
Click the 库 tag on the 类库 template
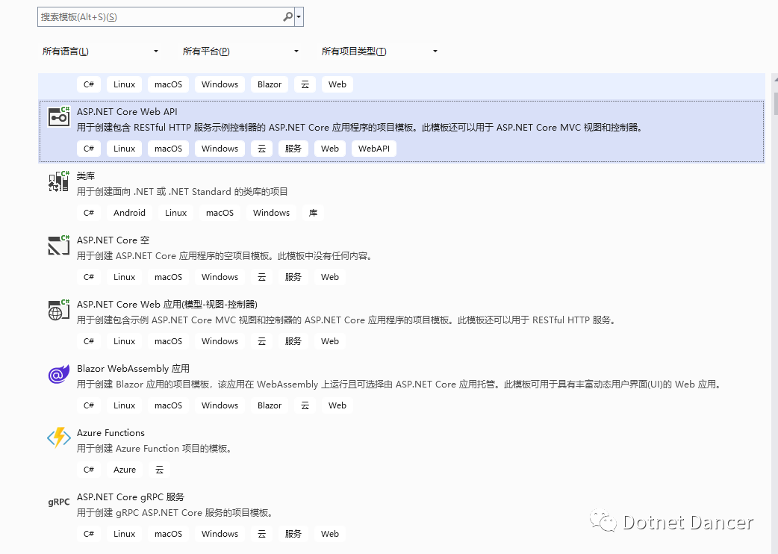click(313, 213)
